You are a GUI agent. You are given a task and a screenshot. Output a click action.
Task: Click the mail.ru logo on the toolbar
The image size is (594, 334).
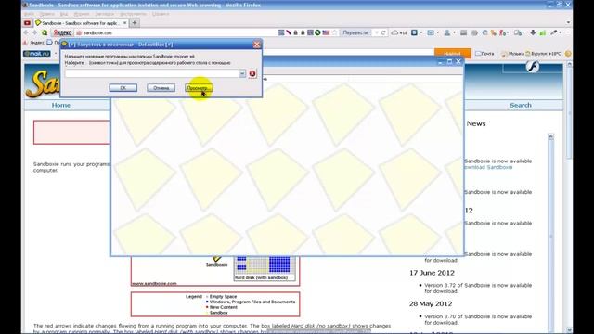click(37, 54)
